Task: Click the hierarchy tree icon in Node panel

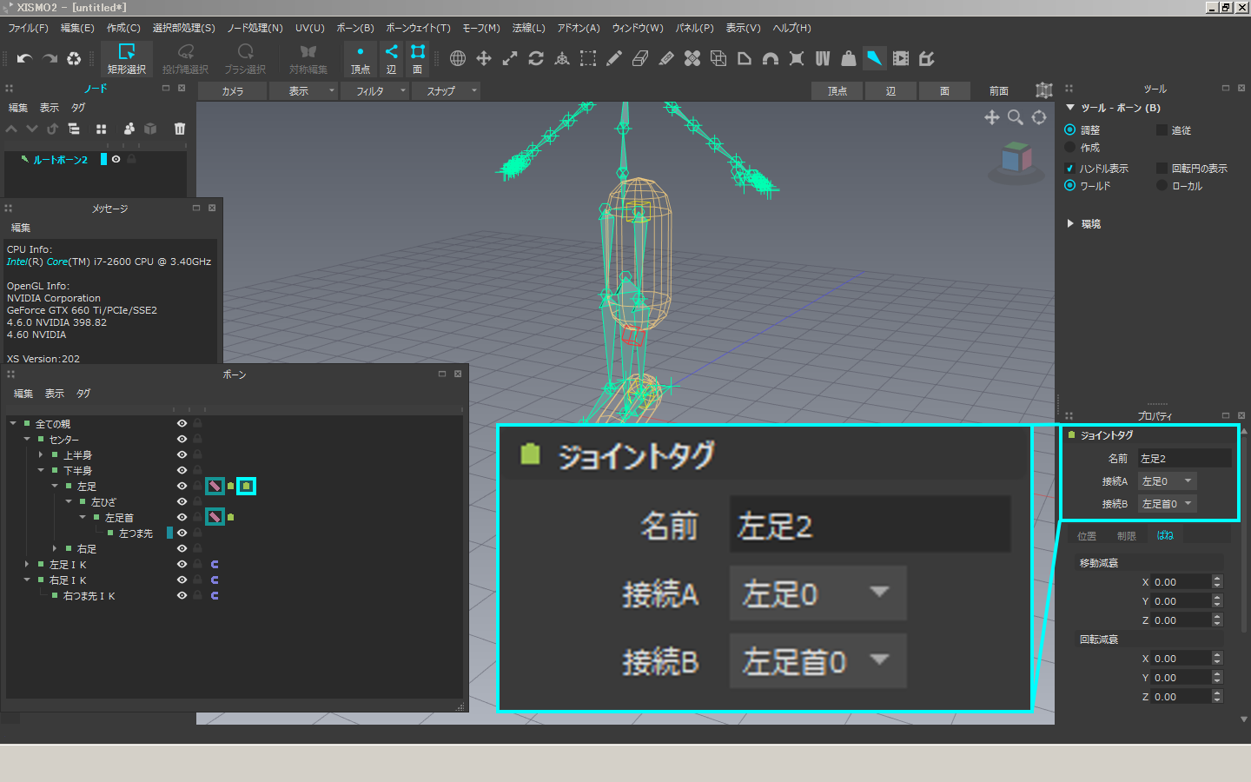Action: [74, 129]
